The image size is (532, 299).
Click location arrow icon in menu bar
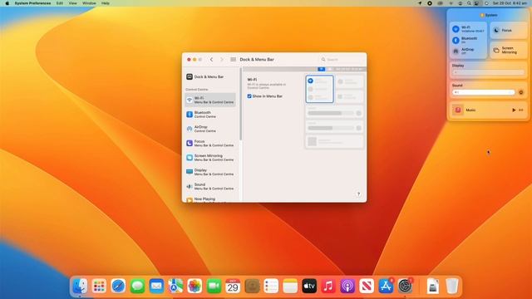[420, 3]
